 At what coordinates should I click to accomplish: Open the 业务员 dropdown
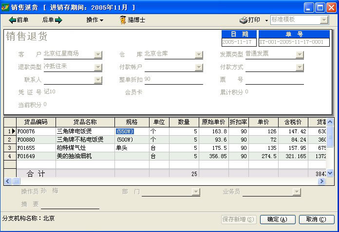point(297,192)
